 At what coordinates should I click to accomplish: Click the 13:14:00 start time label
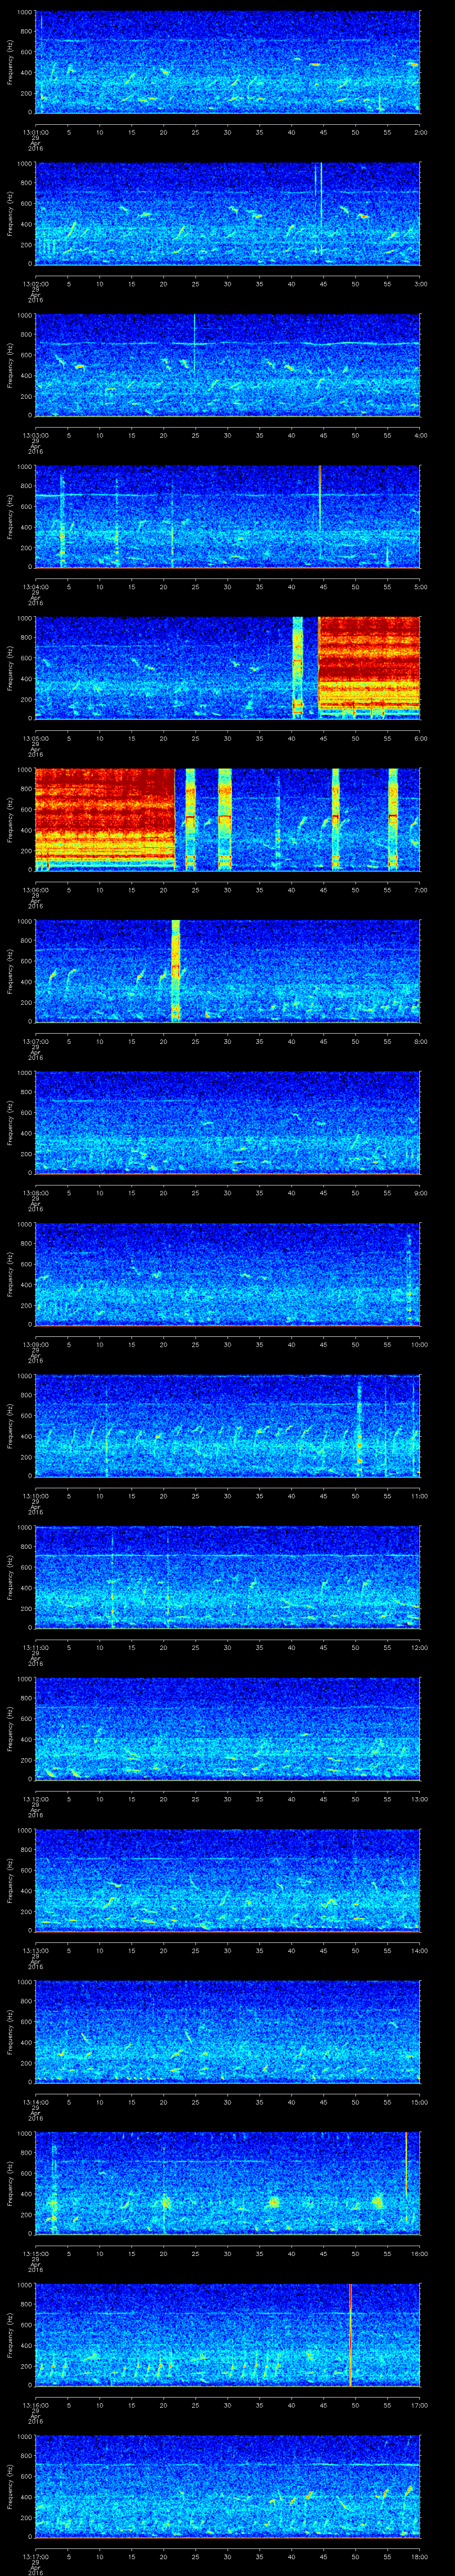(x=35, y=2102)
